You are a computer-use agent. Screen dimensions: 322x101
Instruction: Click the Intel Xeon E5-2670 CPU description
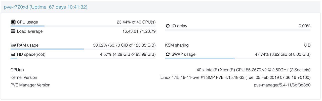[254, 70]
